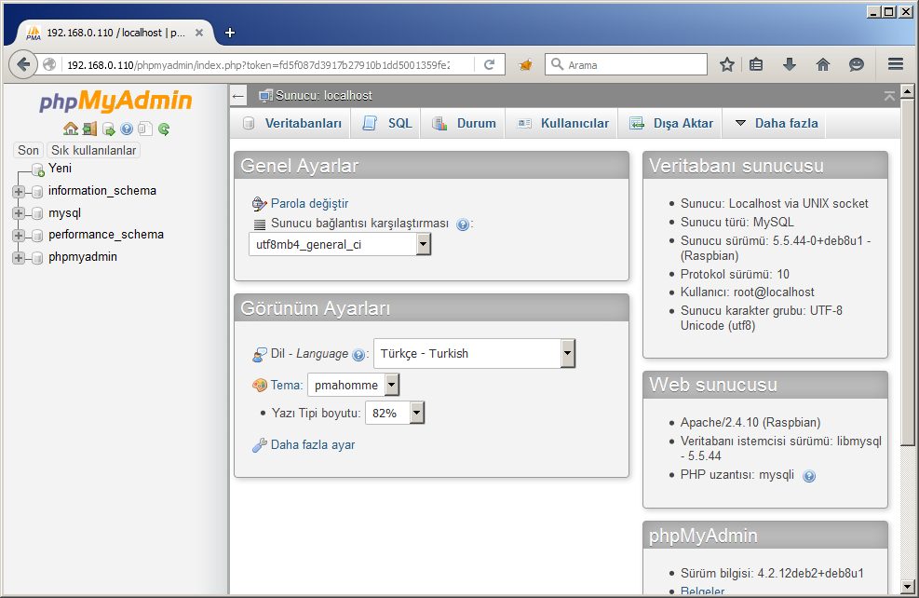The height and width of the screenshot is (598, 919).
Task: Reload the page with browser refresh button
Action: 490,64
